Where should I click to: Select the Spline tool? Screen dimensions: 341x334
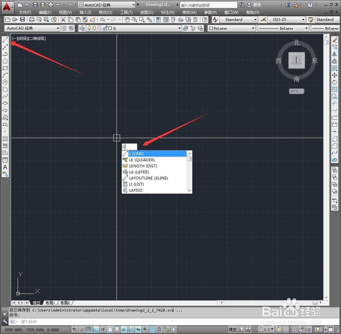pos(5,96)
